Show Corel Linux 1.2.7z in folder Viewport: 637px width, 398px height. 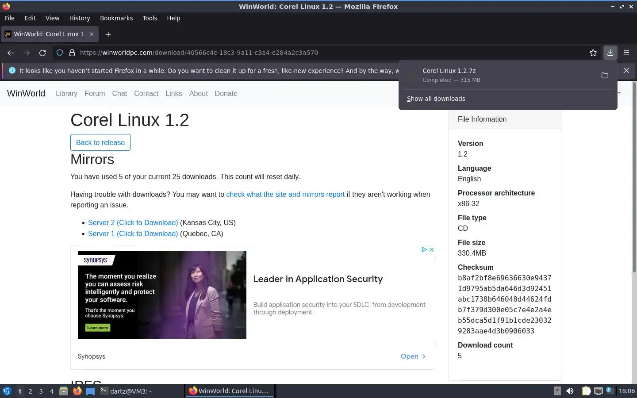(605, 76)
